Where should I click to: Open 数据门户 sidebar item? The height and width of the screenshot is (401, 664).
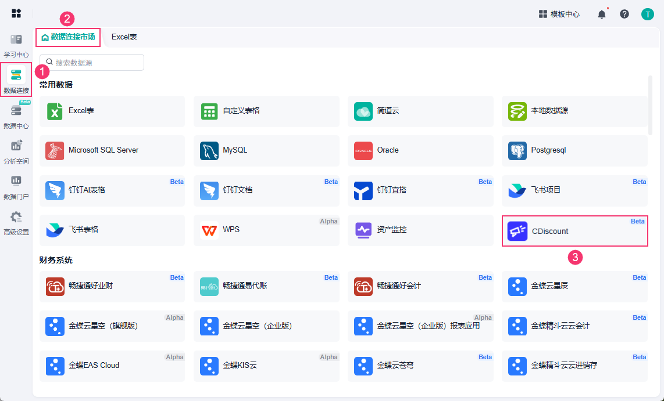click(16, 187)
